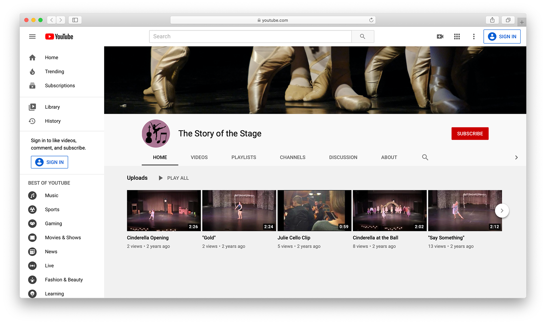This screenshot has height=324, width=546.
Task: Click PLAY ALL for uploads
Action: 173,178
